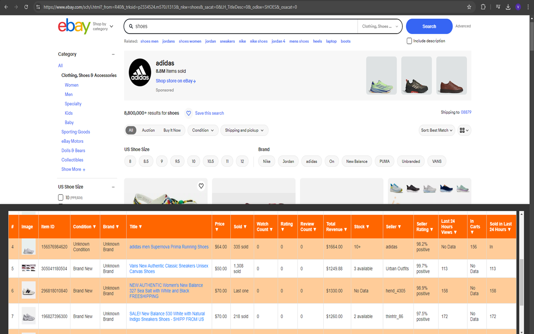Open the media control icon in browser toolbar
Screen dimensions: 534x334
tap(498, 7)
